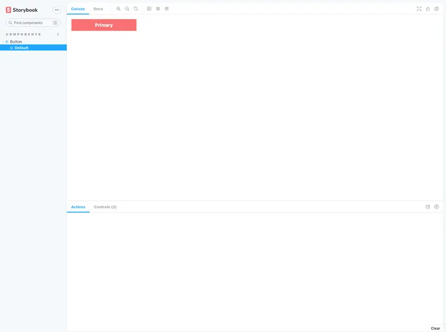Focus the Find components search field

[x=32, y=23]
